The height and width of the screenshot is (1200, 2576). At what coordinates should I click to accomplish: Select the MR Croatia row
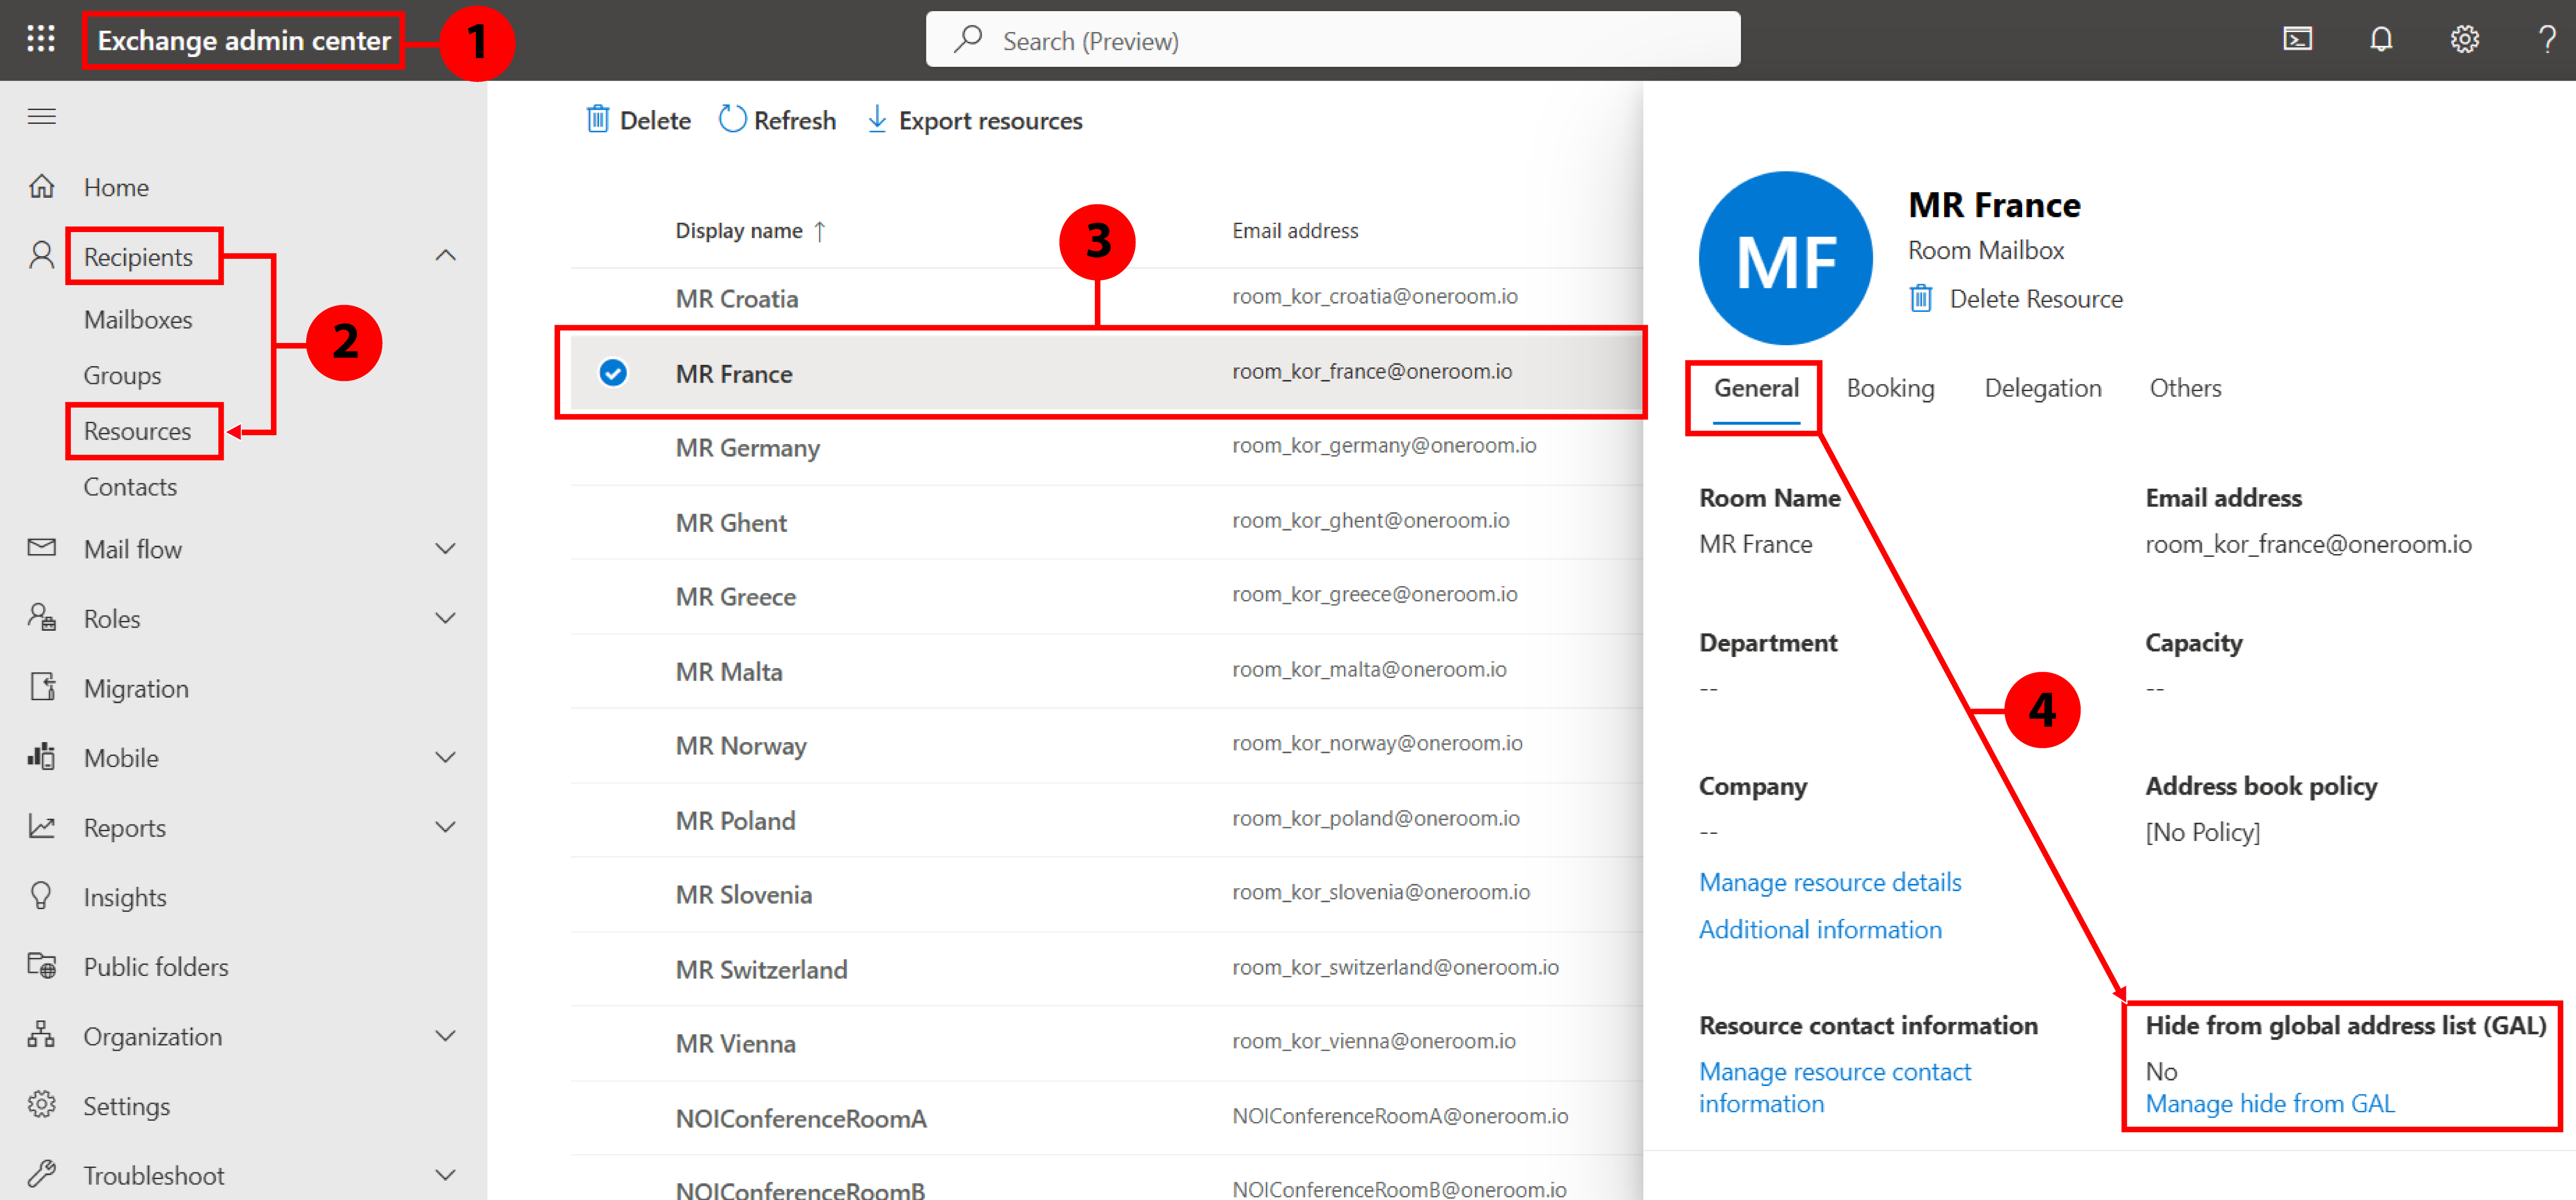tap(1106, 298)
